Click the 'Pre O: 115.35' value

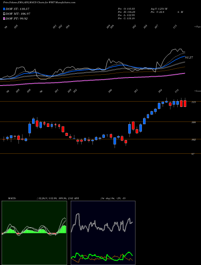(x=126, y=9)
